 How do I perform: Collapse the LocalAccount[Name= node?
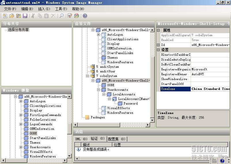(x=109, y=99)
